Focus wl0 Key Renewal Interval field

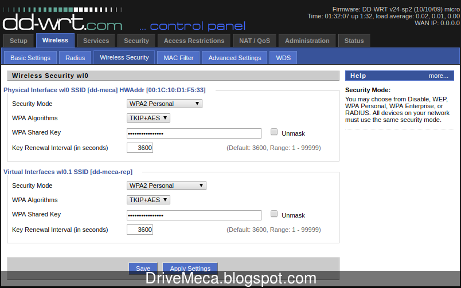140,148
